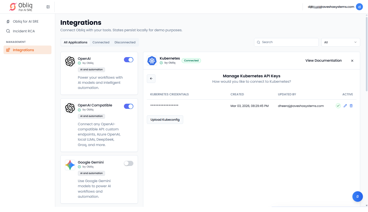368x212 pixels.
Task: Click the edit pencil icon for the Kubernetes credential
Action: click(345, 106)
